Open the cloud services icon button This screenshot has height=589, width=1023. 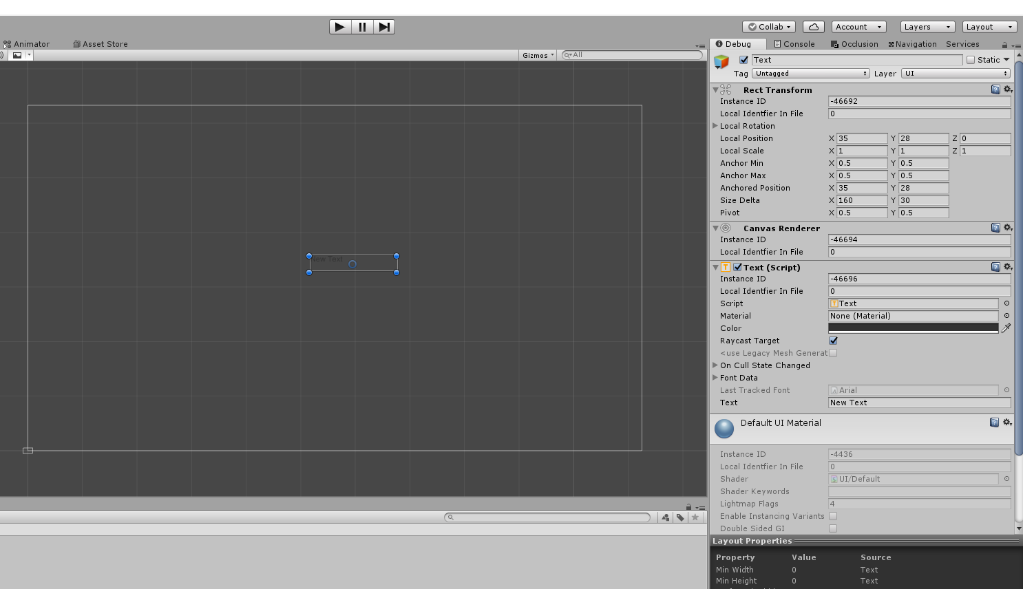[814, 27]
